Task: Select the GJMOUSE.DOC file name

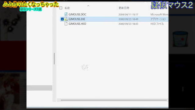Action: 77,14
